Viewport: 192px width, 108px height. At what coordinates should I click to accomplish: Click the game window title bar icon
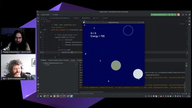[x=84, y=22]
